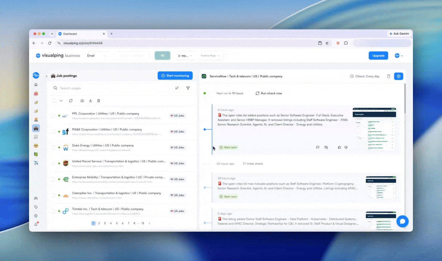The image size is (442, 261).
Task: Click thumbs up on the latest alert
Action: coord(339,147)
